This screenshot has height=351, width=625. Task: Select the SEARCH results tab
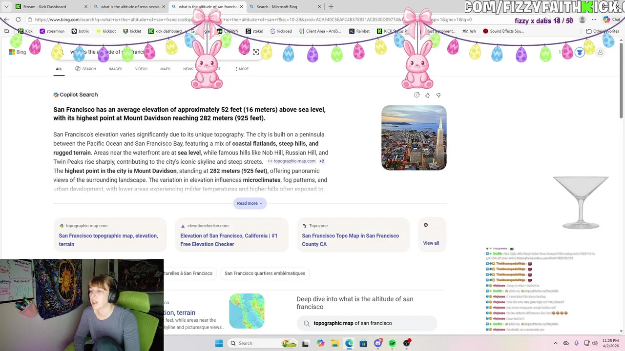coord(85,69)
